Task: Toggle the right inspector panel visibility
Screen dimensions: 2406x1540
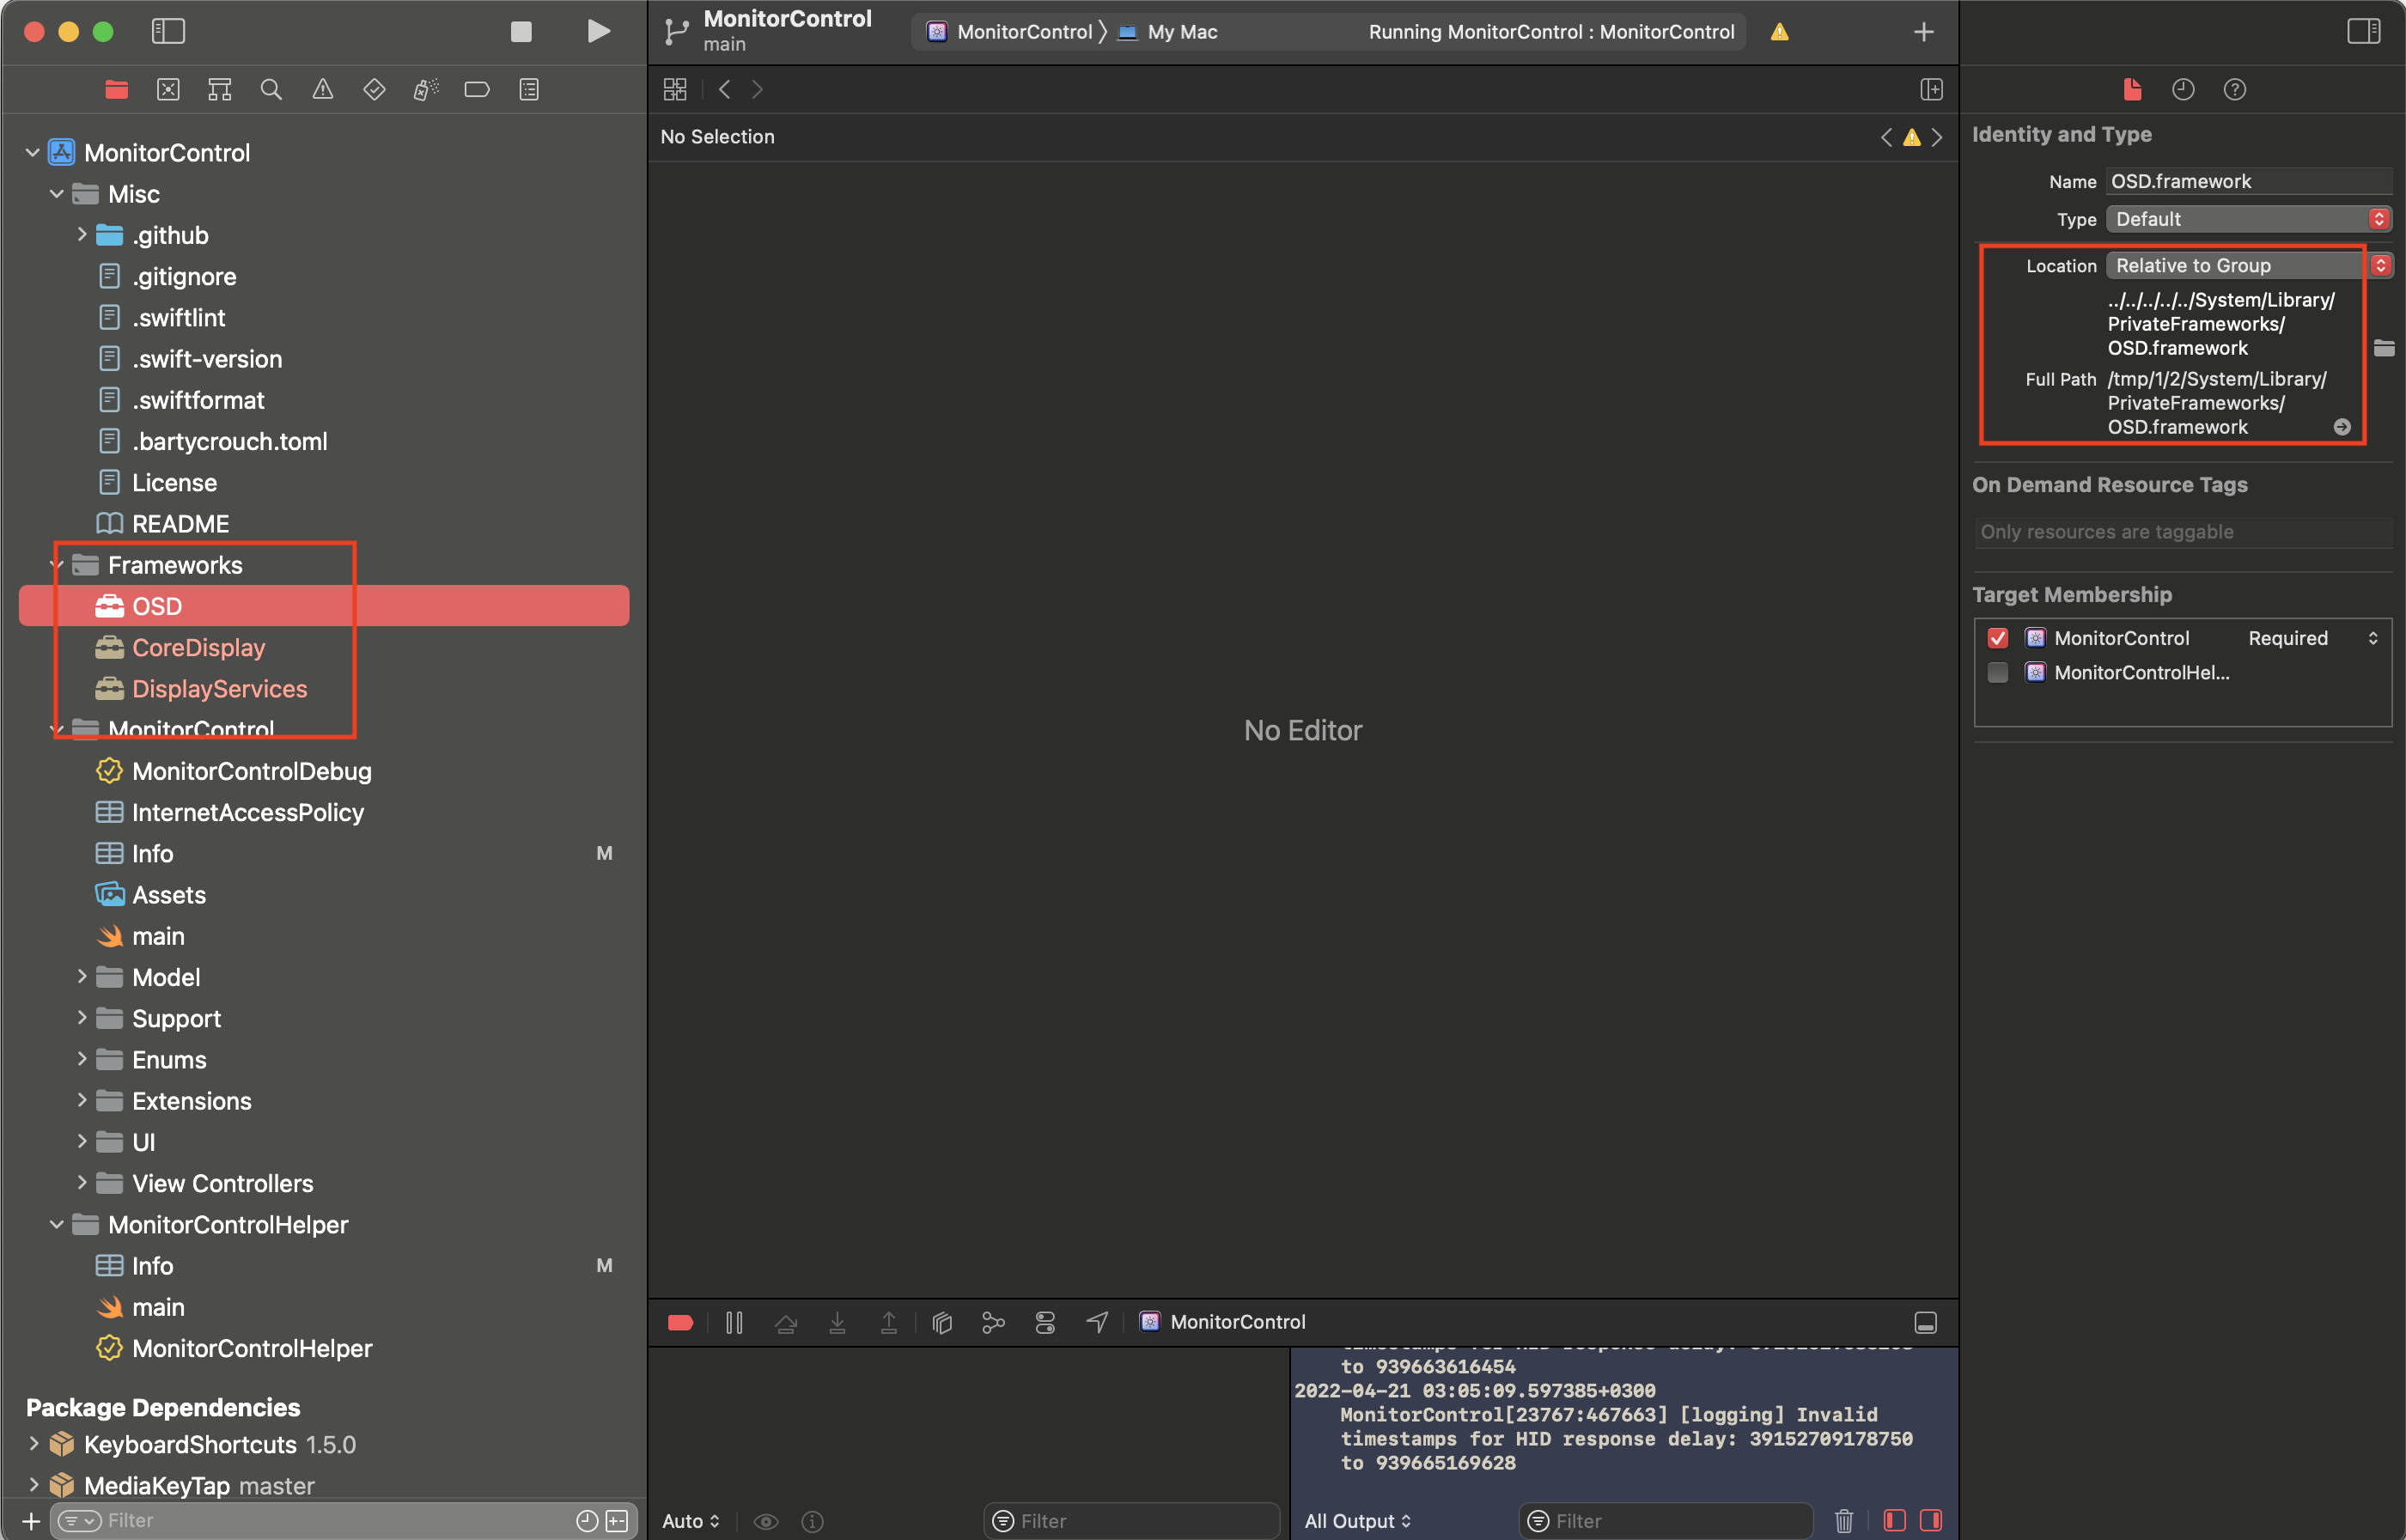Action: point(2363,31)
